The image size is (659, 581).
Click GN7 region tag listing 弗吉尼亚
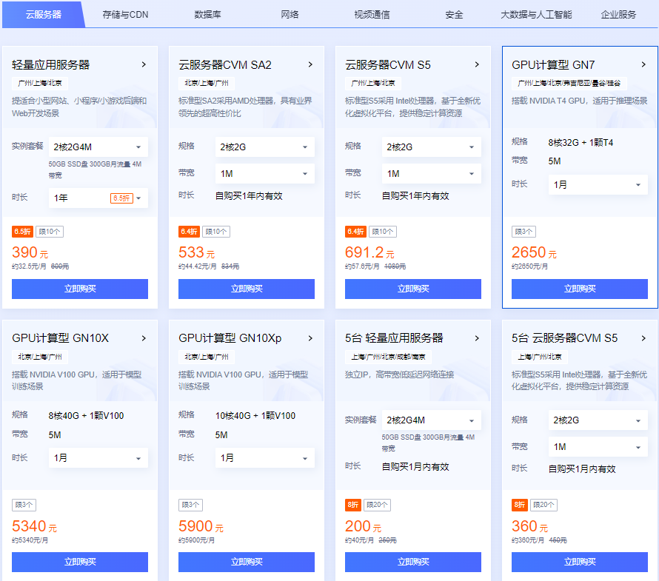(569, 83)
